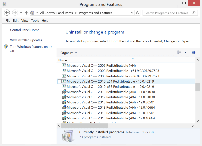The height and width of the screenshot is (146, 202).
Task: Click icon of Visual C++ 2008 x86 9.0.30729.7523
Action: tap(64, 76)
